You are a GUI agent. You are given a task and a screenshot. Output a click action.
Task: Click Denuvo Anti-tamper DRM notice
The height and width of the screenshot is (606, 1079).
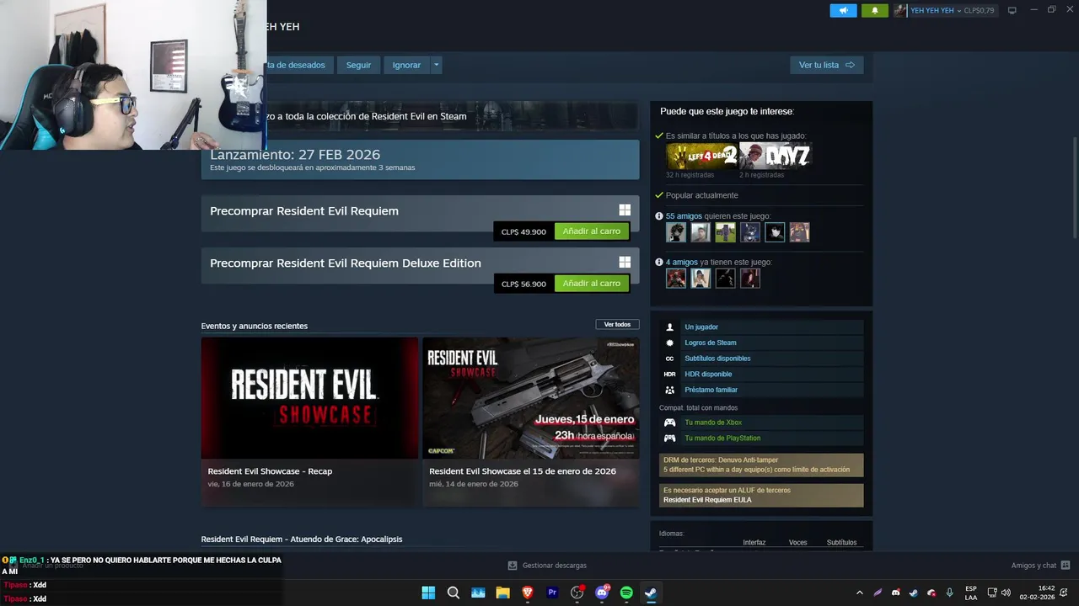tap(761, 465)
